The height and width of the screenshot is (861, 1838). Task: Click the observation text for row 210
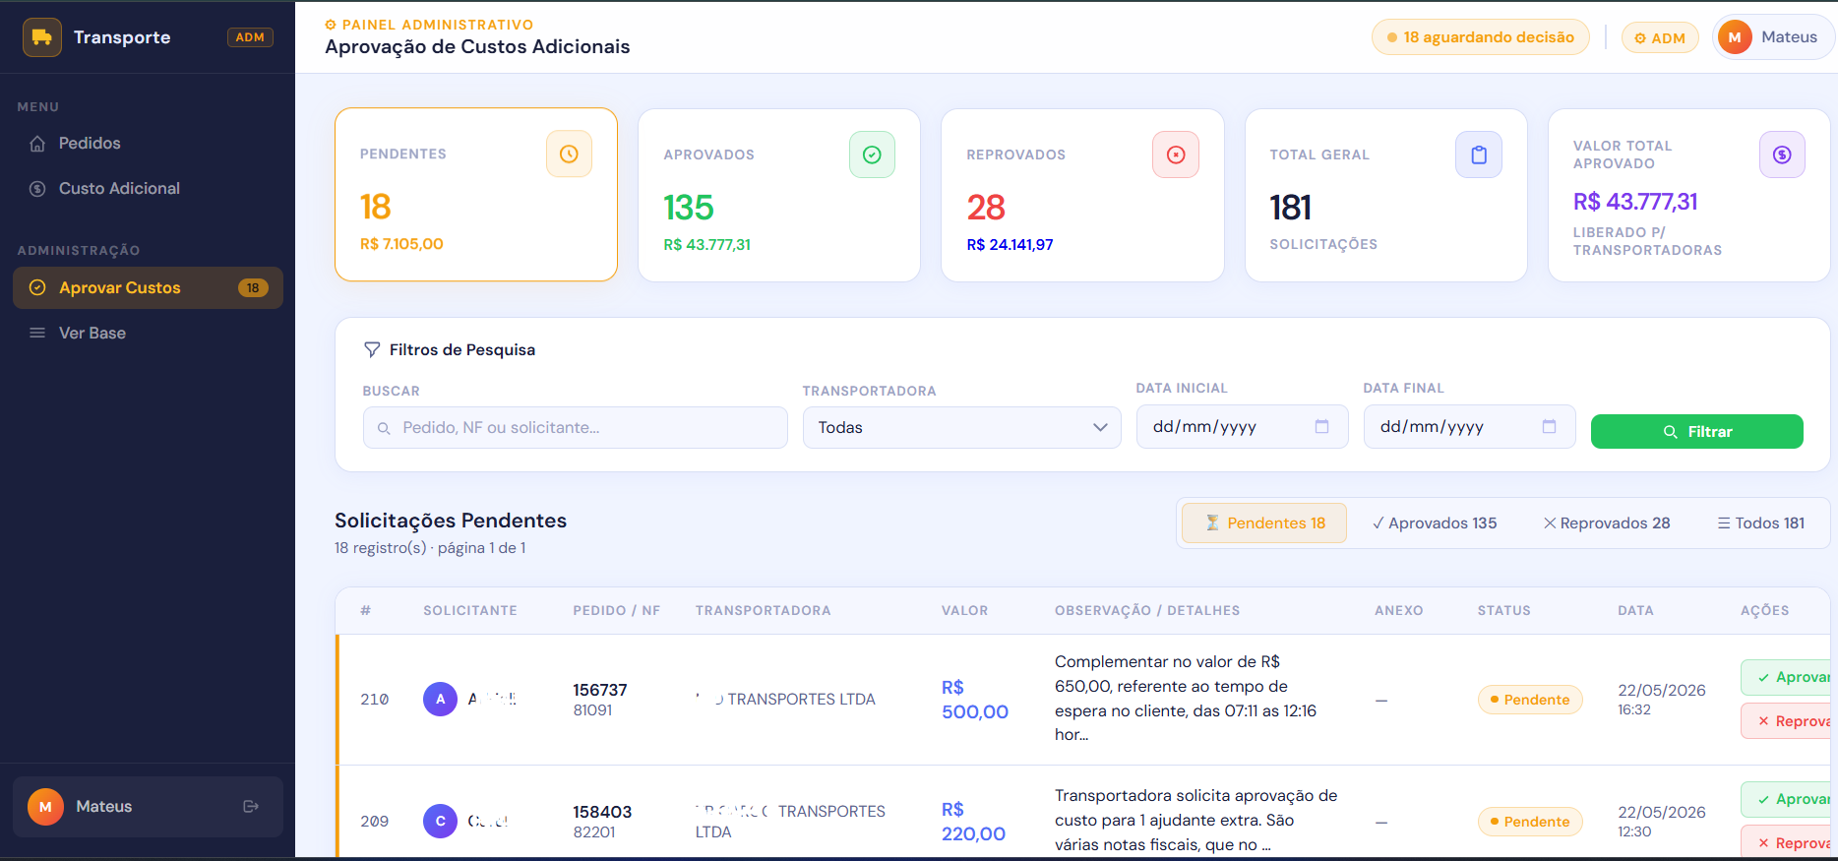(x=1186, y=698)
